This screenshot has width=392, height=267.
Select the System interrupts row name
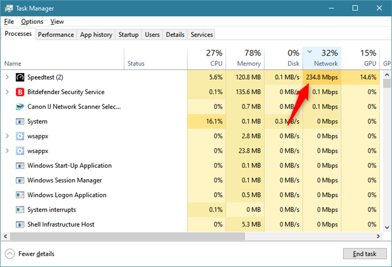[x=51, y=210]
